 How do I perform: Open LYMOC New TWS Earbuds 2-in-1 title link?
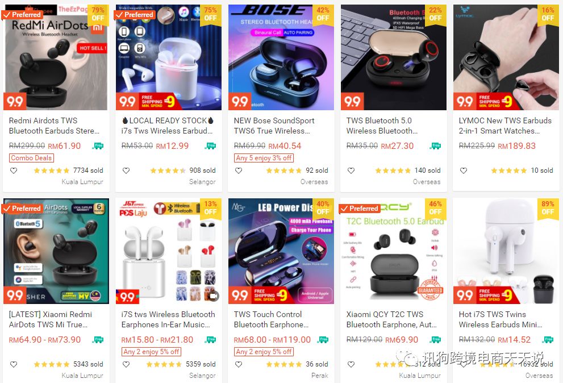click(505, 126)
